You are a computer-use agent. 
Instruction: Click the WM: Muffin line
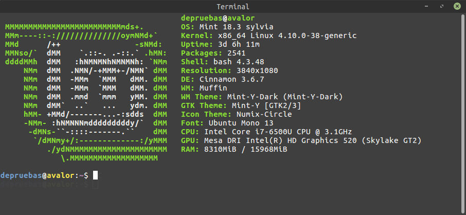coord(204,88)
